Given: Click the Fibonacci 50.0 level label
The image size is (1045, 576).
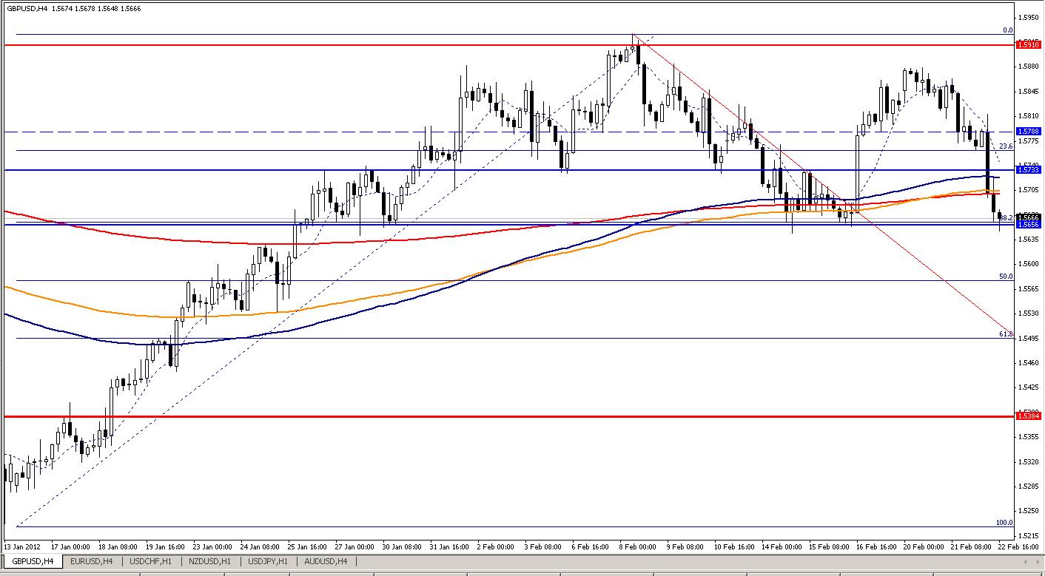Looking at the screenshot, I should 1005,277.
